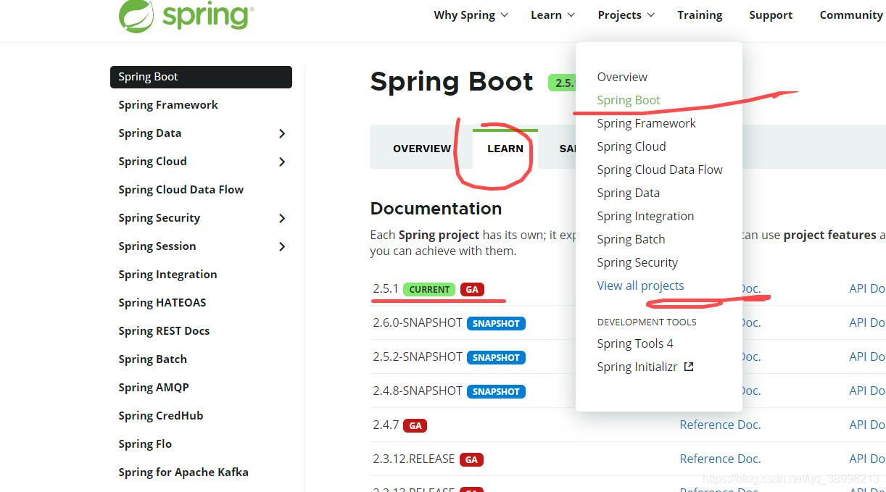Viewport: 886px width, 492px height.
Task: Go to Training page
Action: (700, 14)
